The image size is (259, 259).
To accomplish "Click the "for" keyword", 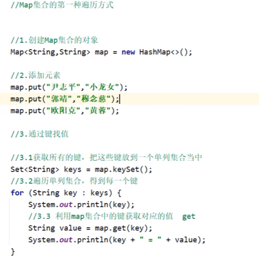I will (x=17, y=193).
